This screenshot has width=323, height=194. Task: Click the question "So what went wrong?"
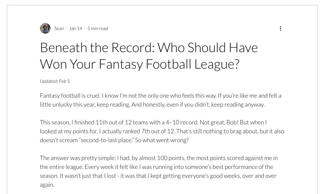pos(162,140)
